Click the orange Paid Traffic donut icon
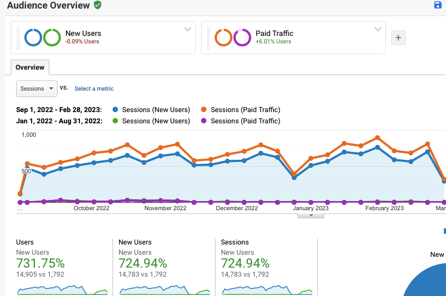 (224, 38)
